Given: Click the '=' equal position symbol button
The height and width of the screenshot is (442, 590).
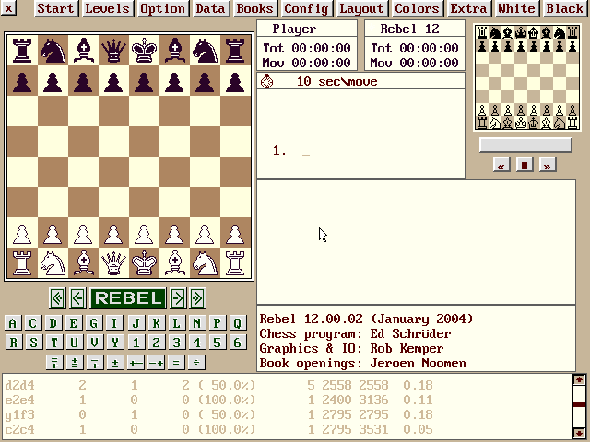Looking at the screenshot, I should pyautogui.click(x=176, y=362).
